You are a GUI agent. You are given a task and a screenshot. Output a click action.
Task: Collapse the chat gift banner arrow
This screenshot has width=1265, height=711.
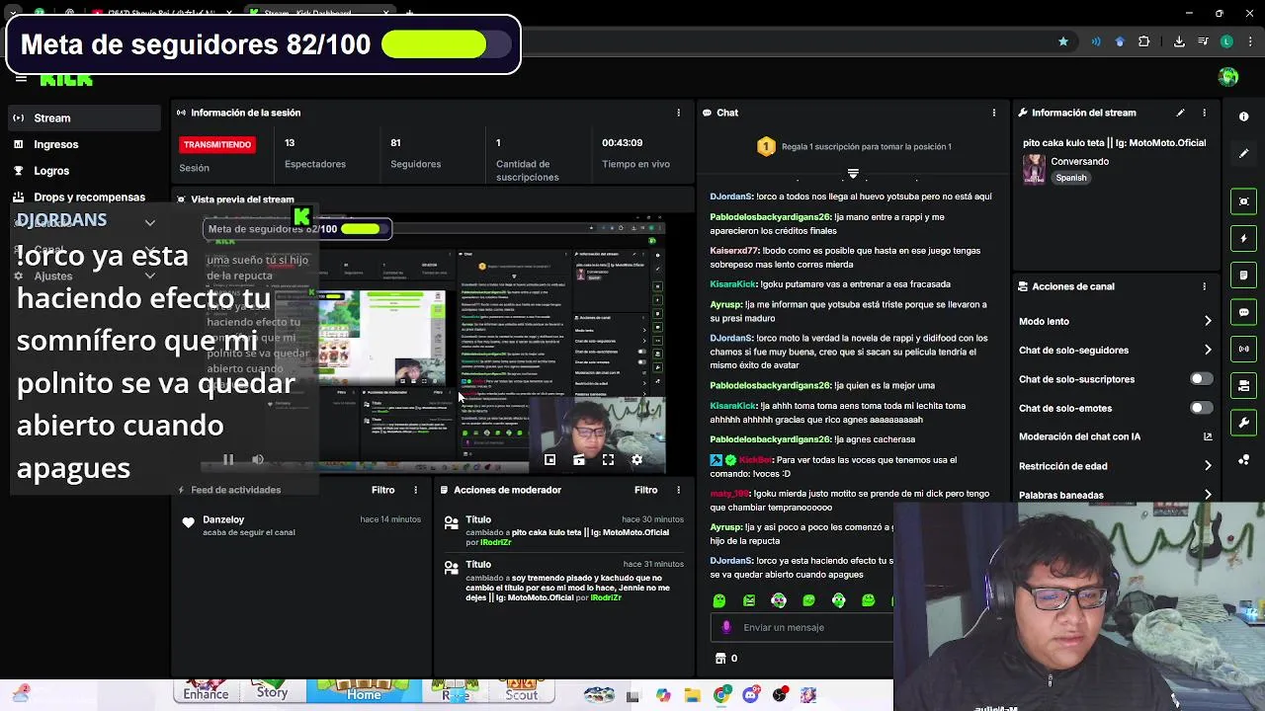(x=853, y=174)
